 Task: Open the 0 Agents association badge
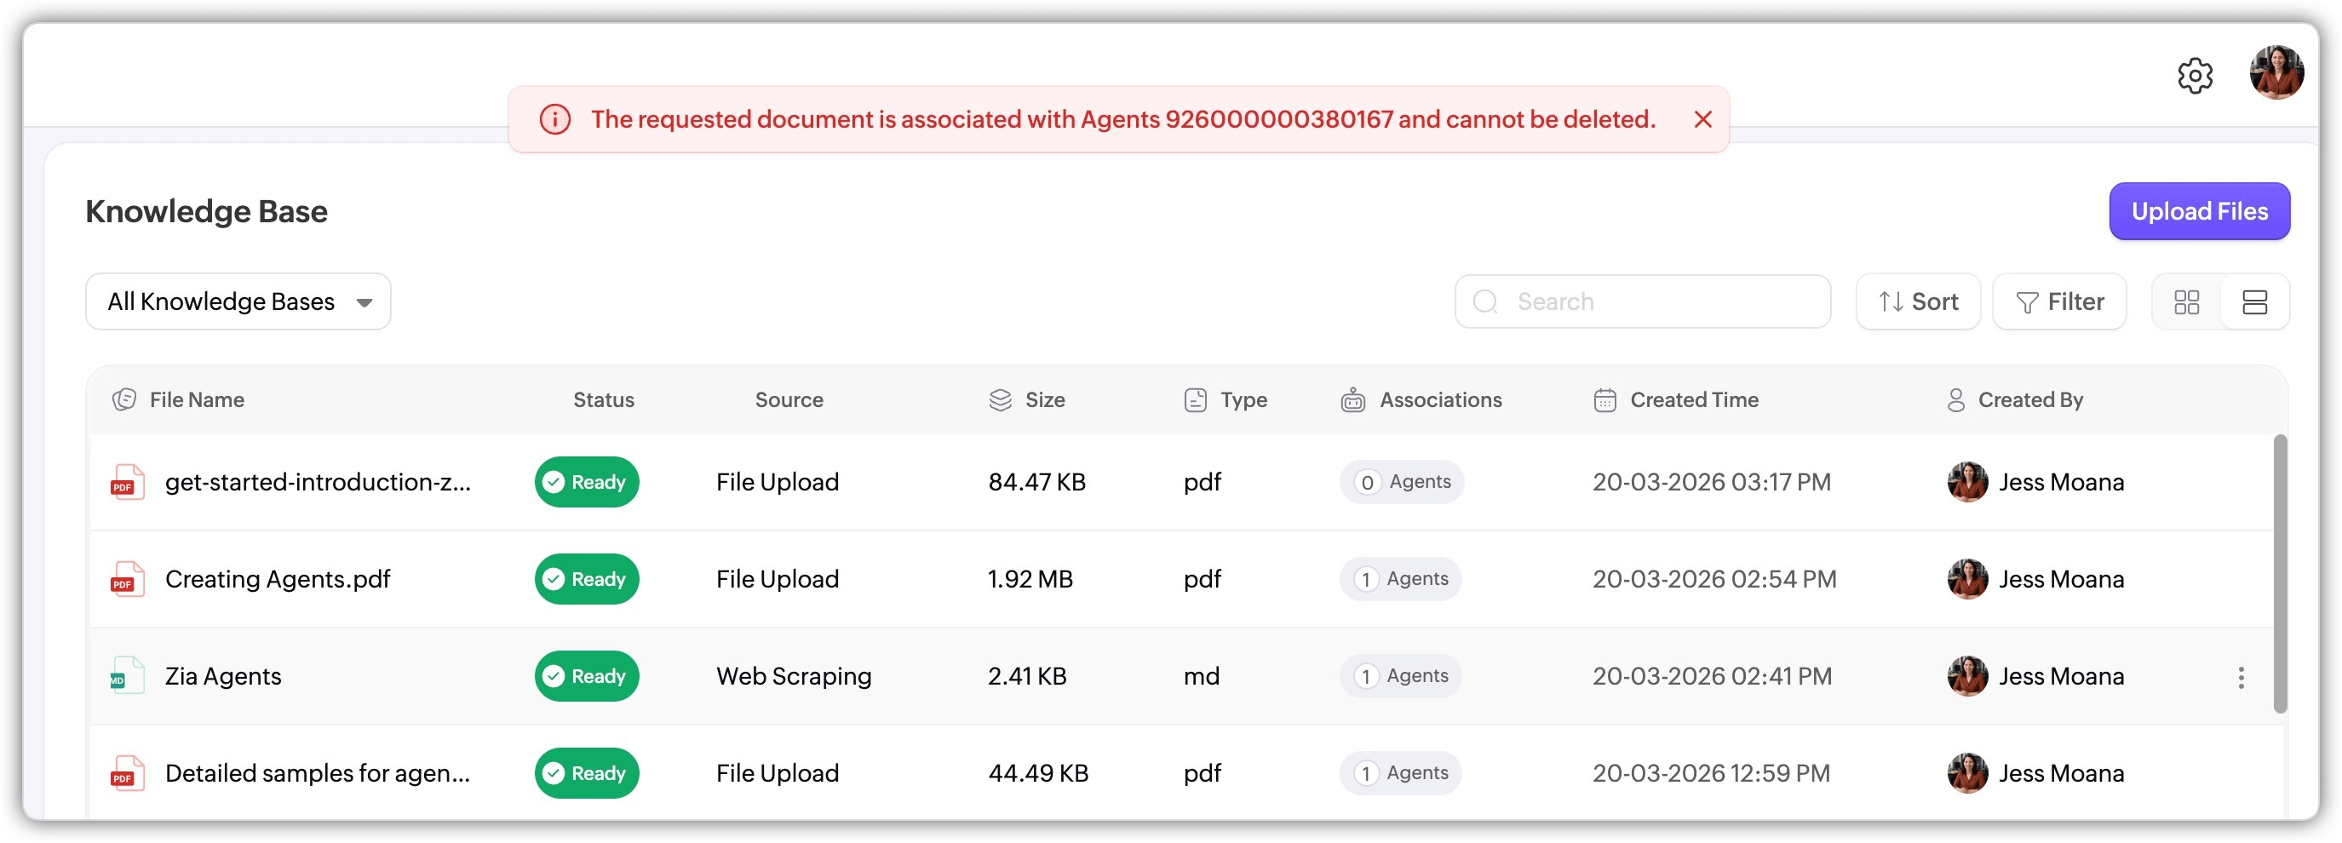pyautogui.click(x=1401, y=482)
